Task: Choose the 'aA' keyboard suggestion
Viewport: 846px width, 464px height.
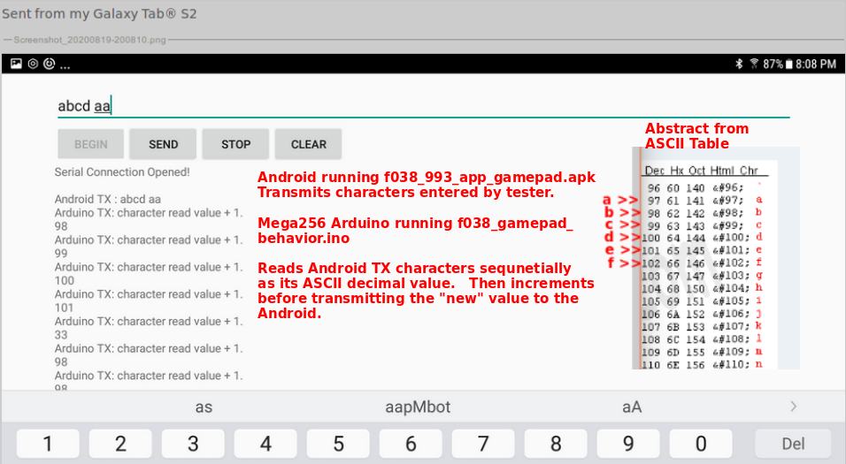Action: (x=631, y=407)
